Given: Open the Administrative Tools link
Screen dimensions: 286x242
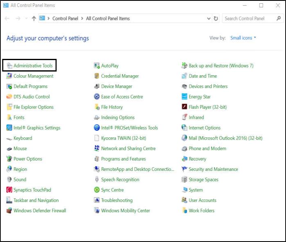Looking at the screenshot, I should click(33, 66).
